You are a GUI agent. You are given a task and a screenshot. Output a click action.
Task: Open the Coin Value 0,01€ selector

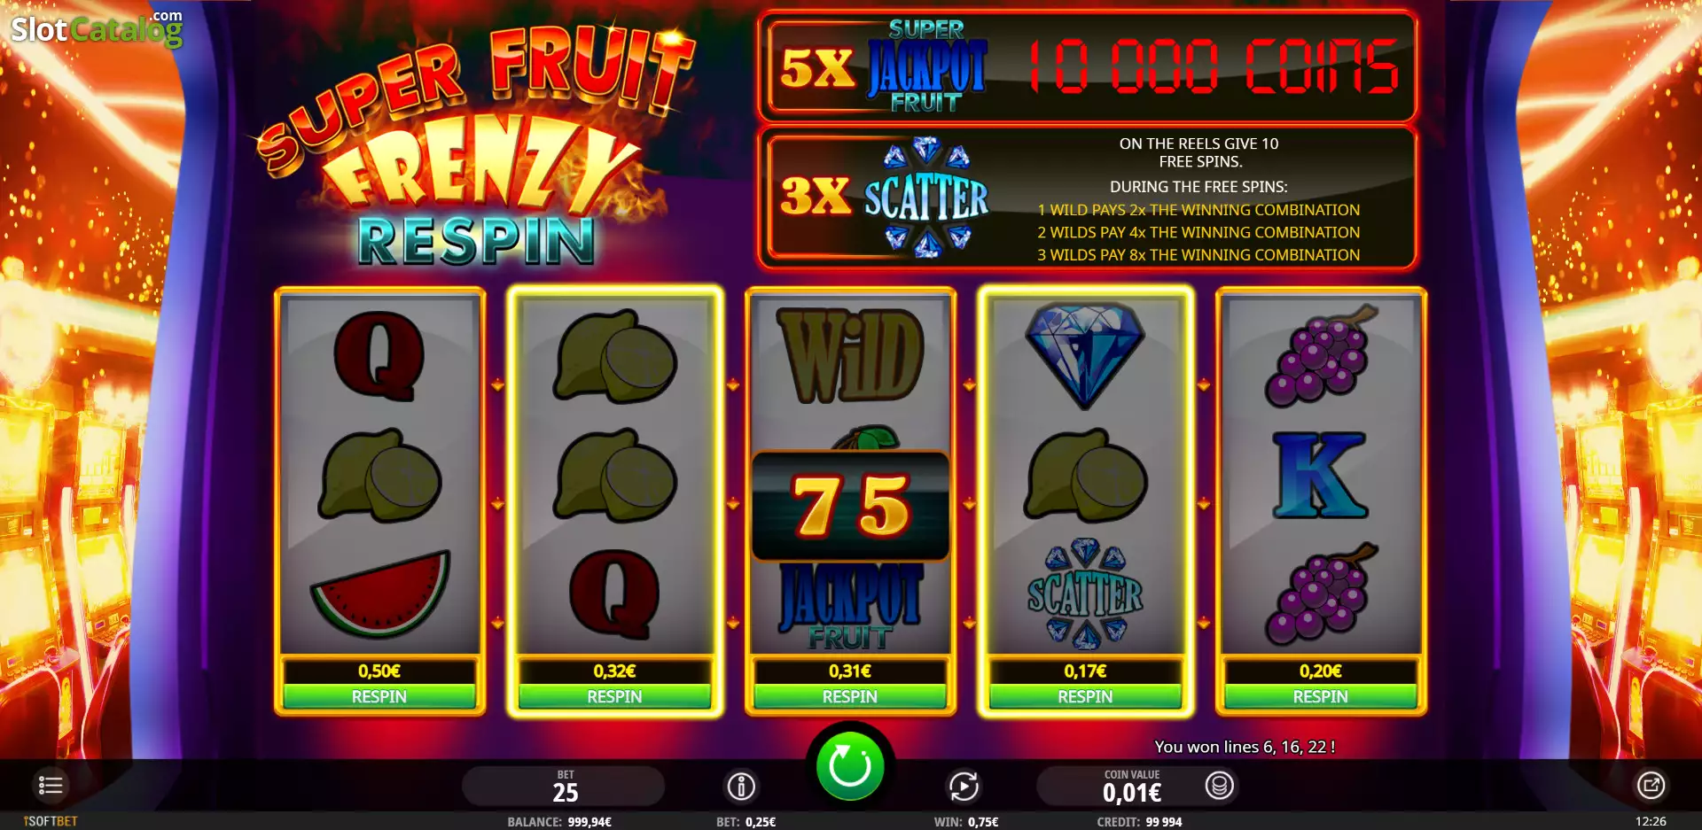1132,786
